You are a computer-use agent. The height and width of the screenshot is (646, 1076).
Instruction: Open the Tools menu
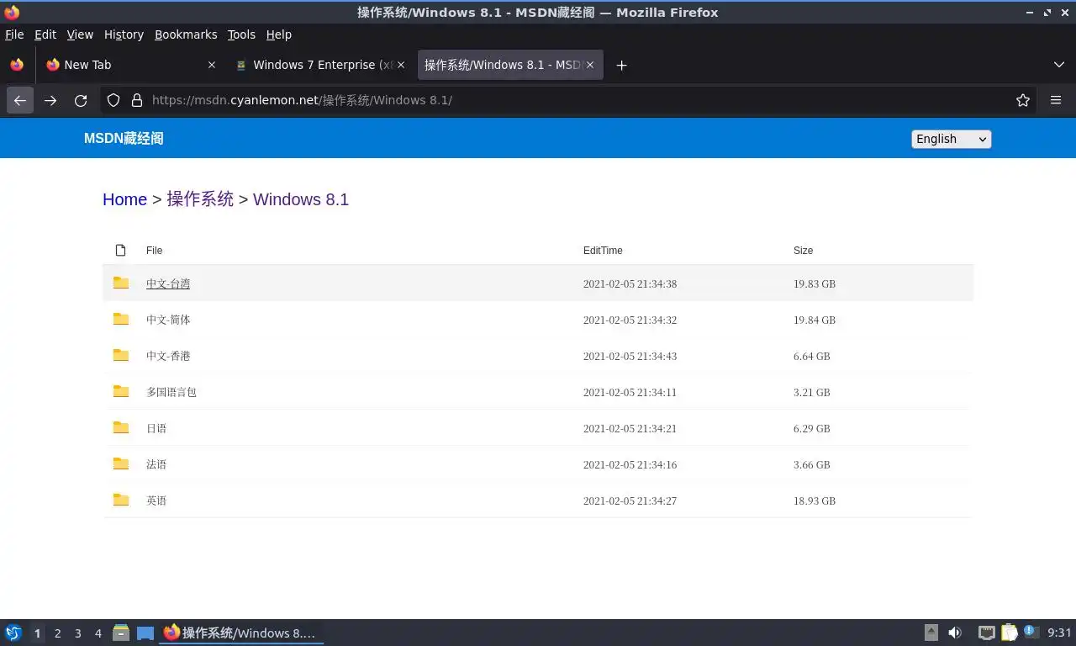[x=241, y=34]
